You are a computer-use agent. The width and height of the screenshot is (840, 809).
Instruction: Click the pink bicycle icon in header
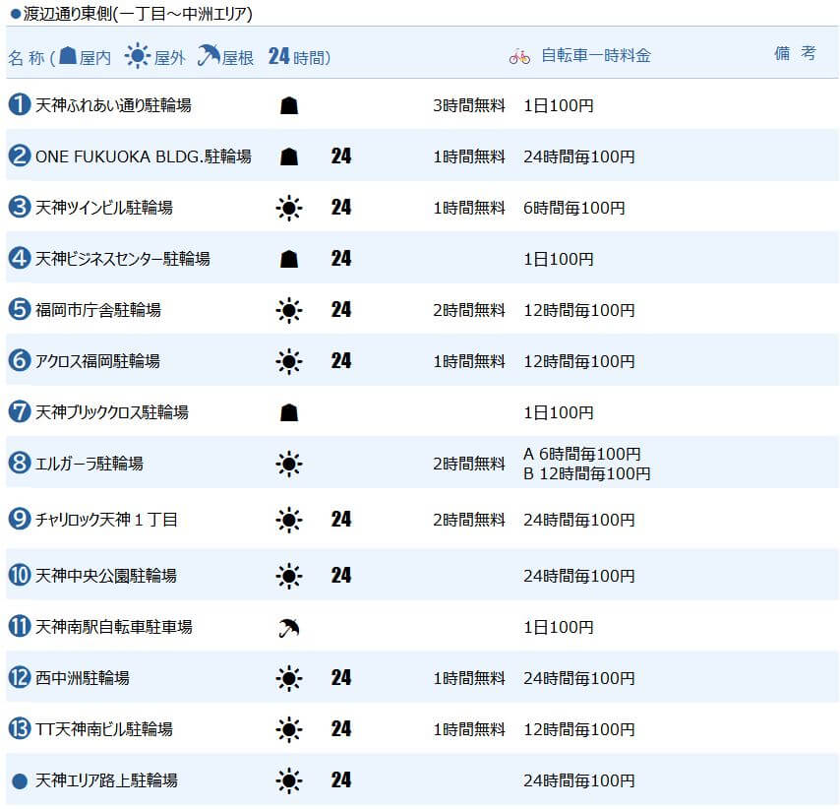pos(519,56)
